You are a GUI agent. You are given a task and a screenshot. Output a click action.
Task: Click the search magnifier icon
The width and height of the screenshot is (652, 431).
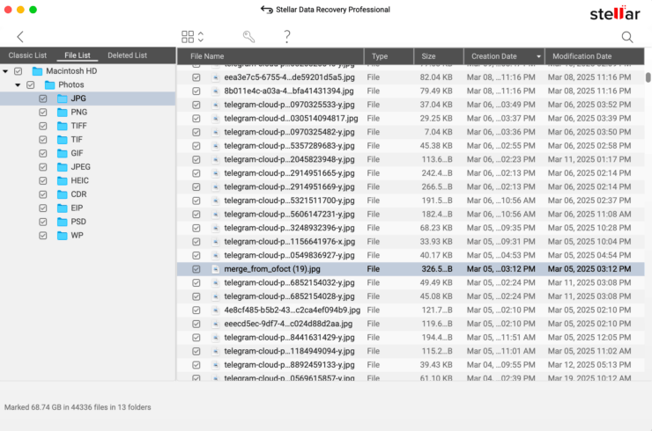tap(627, 37)
